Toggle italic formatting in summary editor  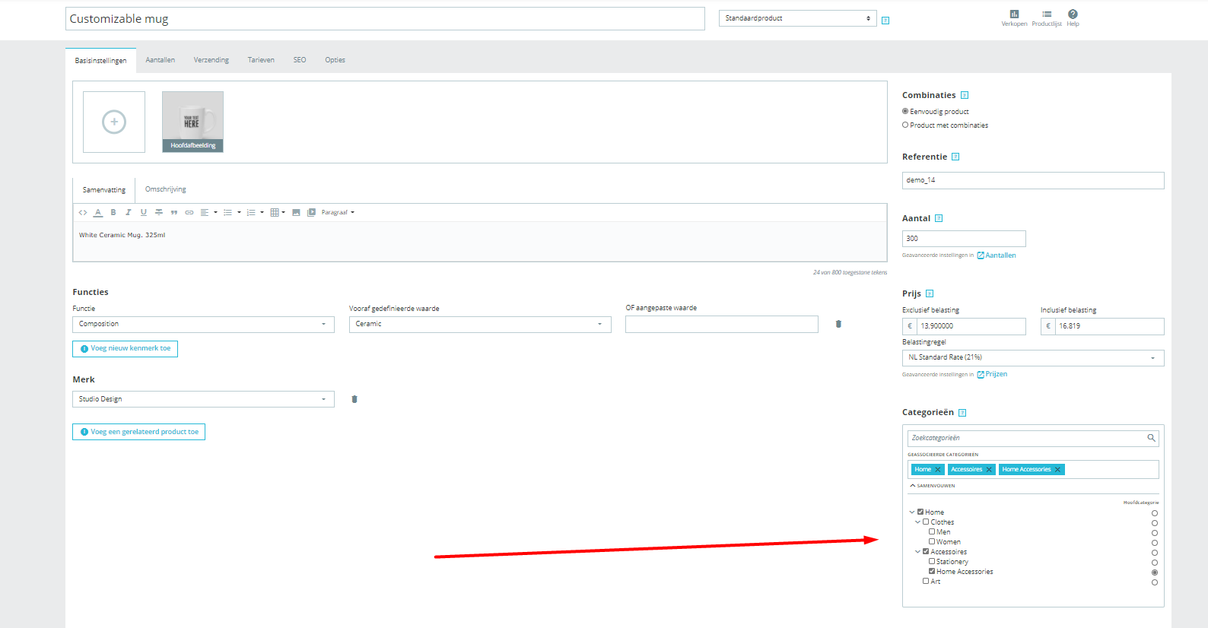[x=129, y=213]
